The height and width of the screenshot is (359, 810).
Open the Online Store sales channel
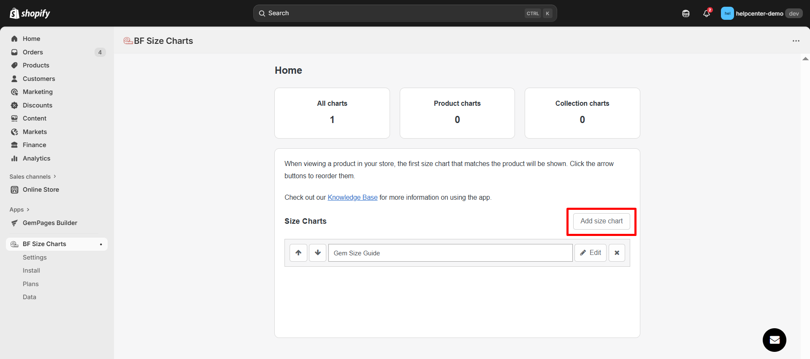[x=41, y=190]
